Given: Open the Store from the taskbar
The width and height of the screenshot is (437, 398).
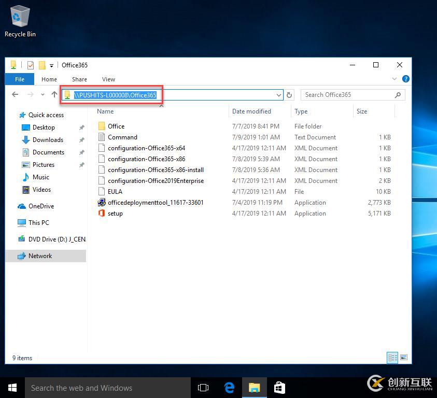Looking at the screenshot, I should 279,388.
